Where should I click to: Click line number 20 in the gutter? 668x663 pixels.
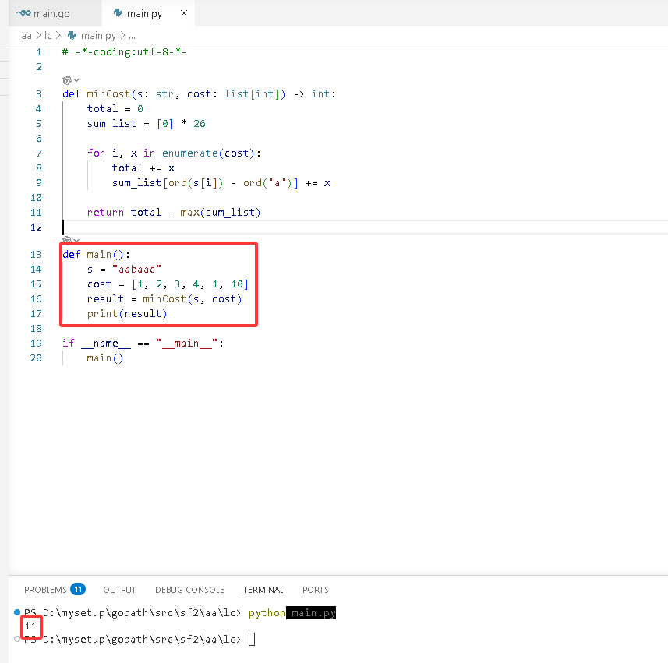[36, 358]
